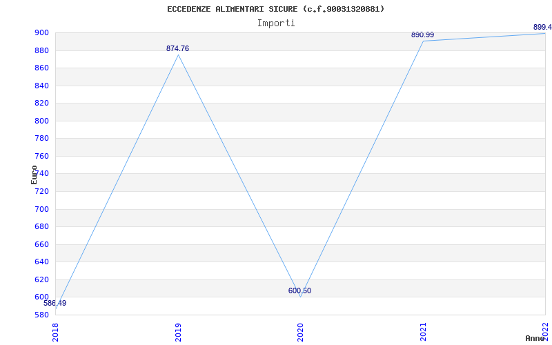Select the 899.4 data label
The height and width of the screenshot is (345, 552).
(x=542, y=27)
